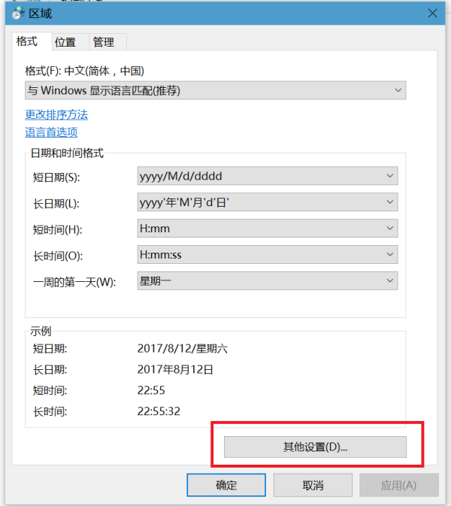Open the 长日期 format combo box
451x506 pixels.
point(267,203)
